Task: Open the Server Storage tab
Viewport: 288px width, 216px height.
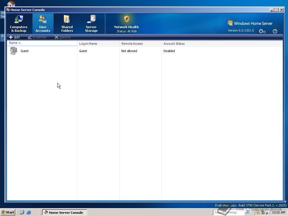Action: 91,24
